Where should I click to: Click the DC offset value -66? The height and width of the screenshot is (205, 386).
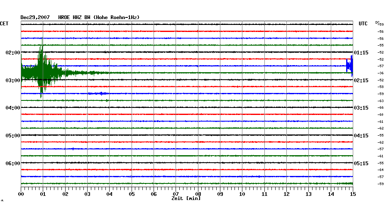click(381, 108)
